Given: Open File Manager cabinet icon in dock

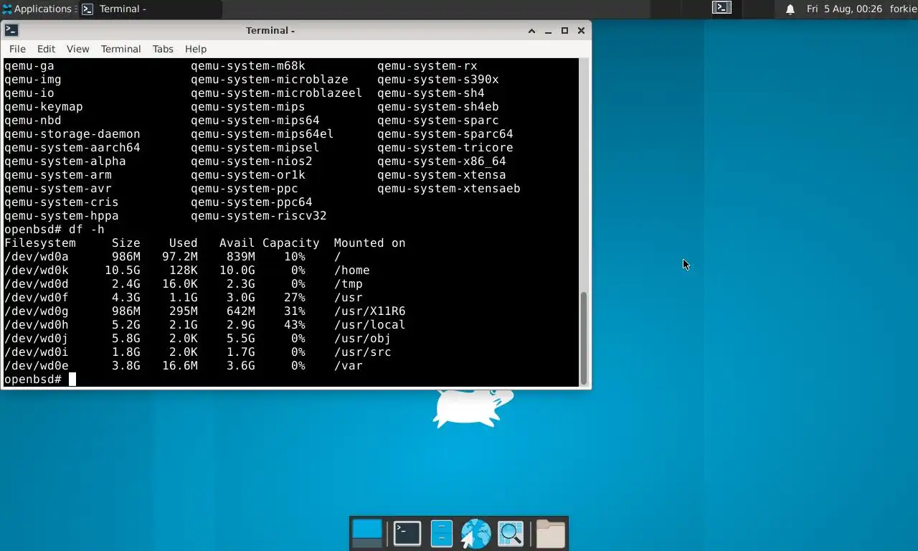Looking at the screenshot, I should point(442,534).
